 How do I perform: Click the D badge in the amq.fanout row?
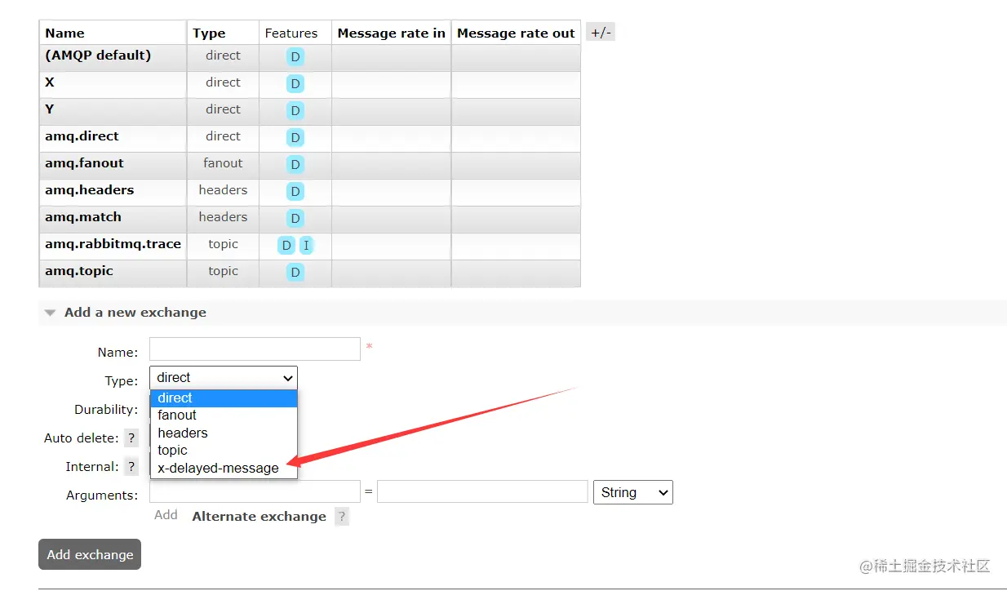click(x=295, y=164)
